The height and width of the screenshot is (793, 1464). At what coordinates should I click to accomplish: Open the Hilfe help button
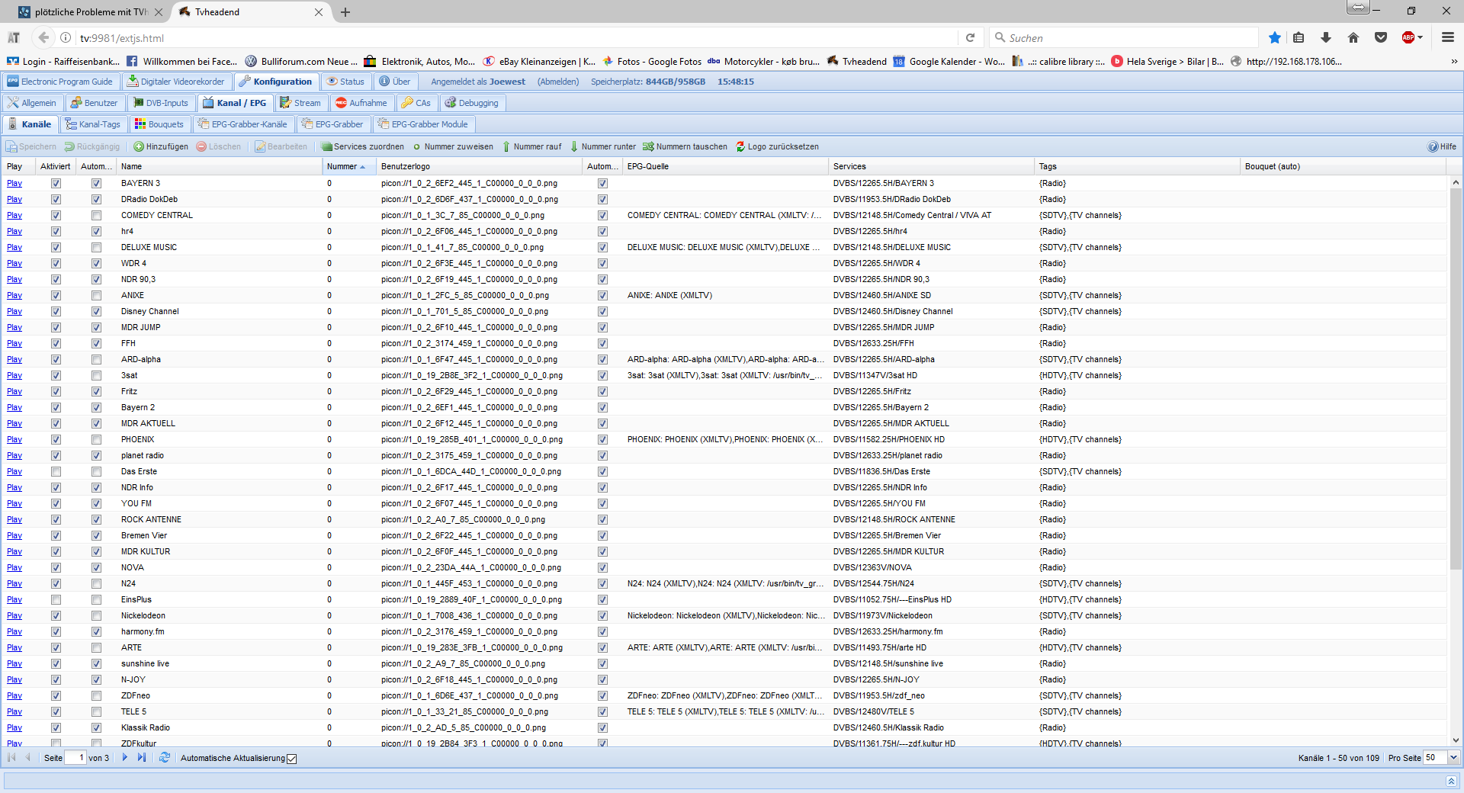coord(1442,146)
